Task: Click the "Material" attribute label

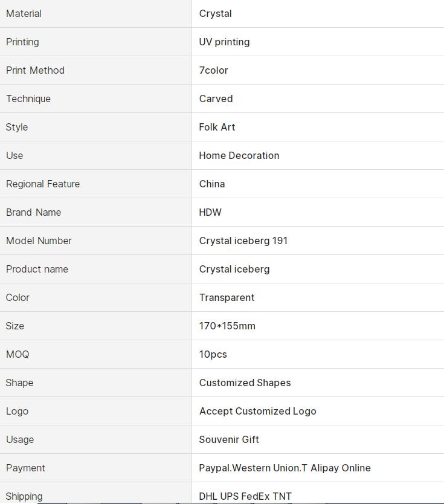Action: point(24,13)
